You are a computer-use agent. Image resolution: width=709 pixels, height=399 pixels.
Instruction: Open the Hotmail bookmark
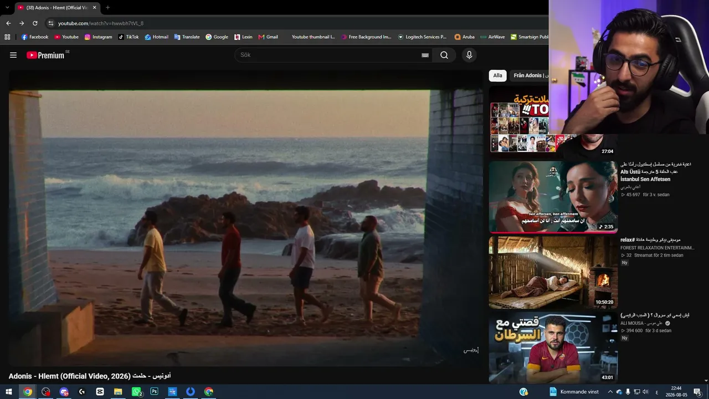[x=156, y=37]
